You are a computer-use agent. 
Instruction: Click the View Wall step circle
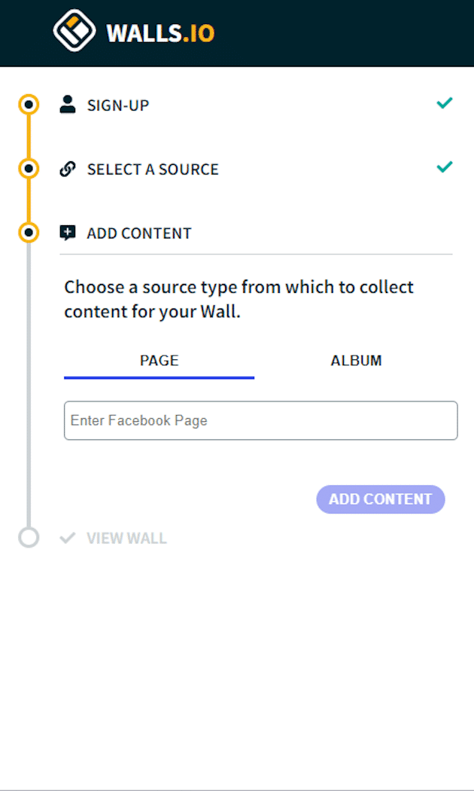coord(29,538)
